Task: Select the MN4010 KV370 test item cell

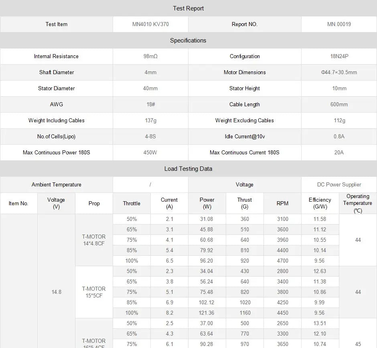Action: click(x=150, y=24)
